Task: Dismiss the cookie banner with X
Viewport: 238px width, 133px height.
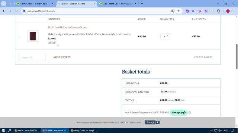Action: (x=158, y=122)
